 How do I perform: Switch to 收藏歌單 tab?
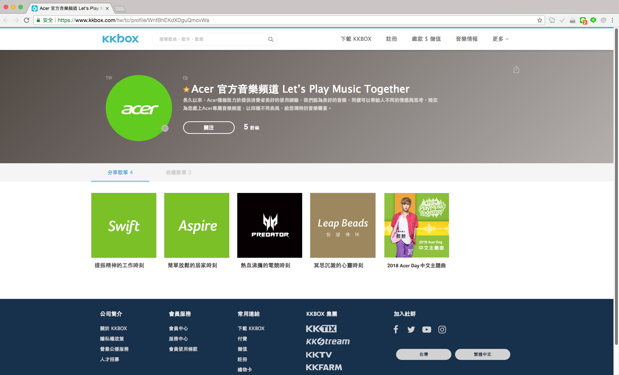click(178, 172)
